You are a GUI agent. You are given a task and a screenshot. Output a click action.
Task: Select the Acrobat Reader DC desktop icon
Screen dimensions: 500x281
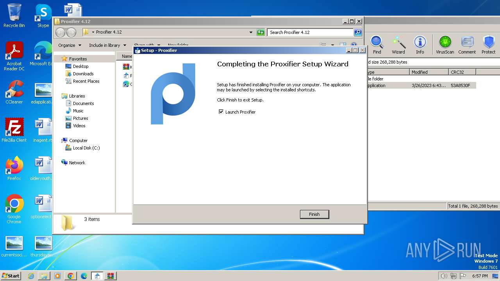click(x=14, y=56)
